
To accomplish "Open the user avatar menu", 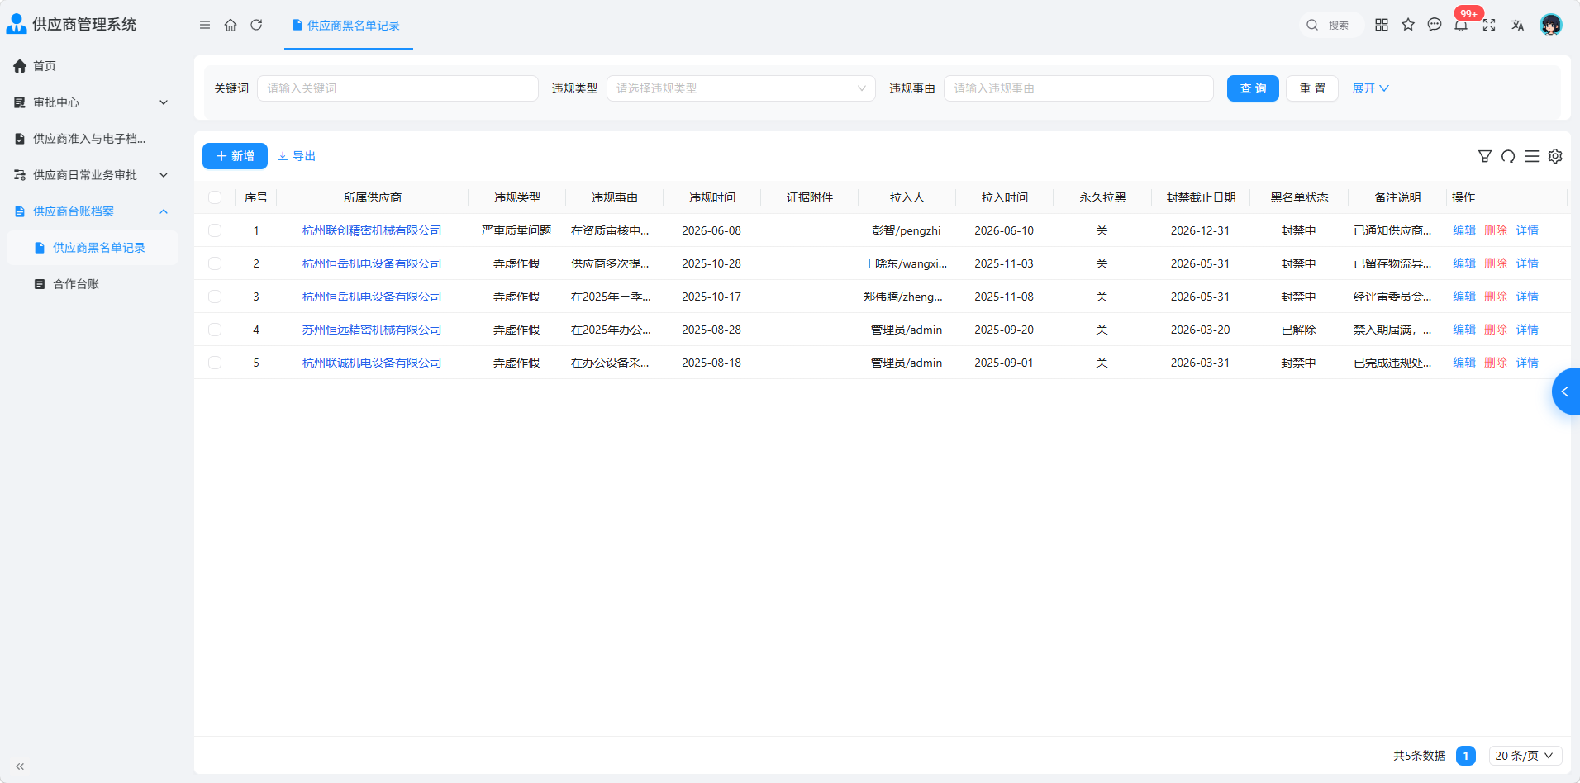I will coord(1551,25).
